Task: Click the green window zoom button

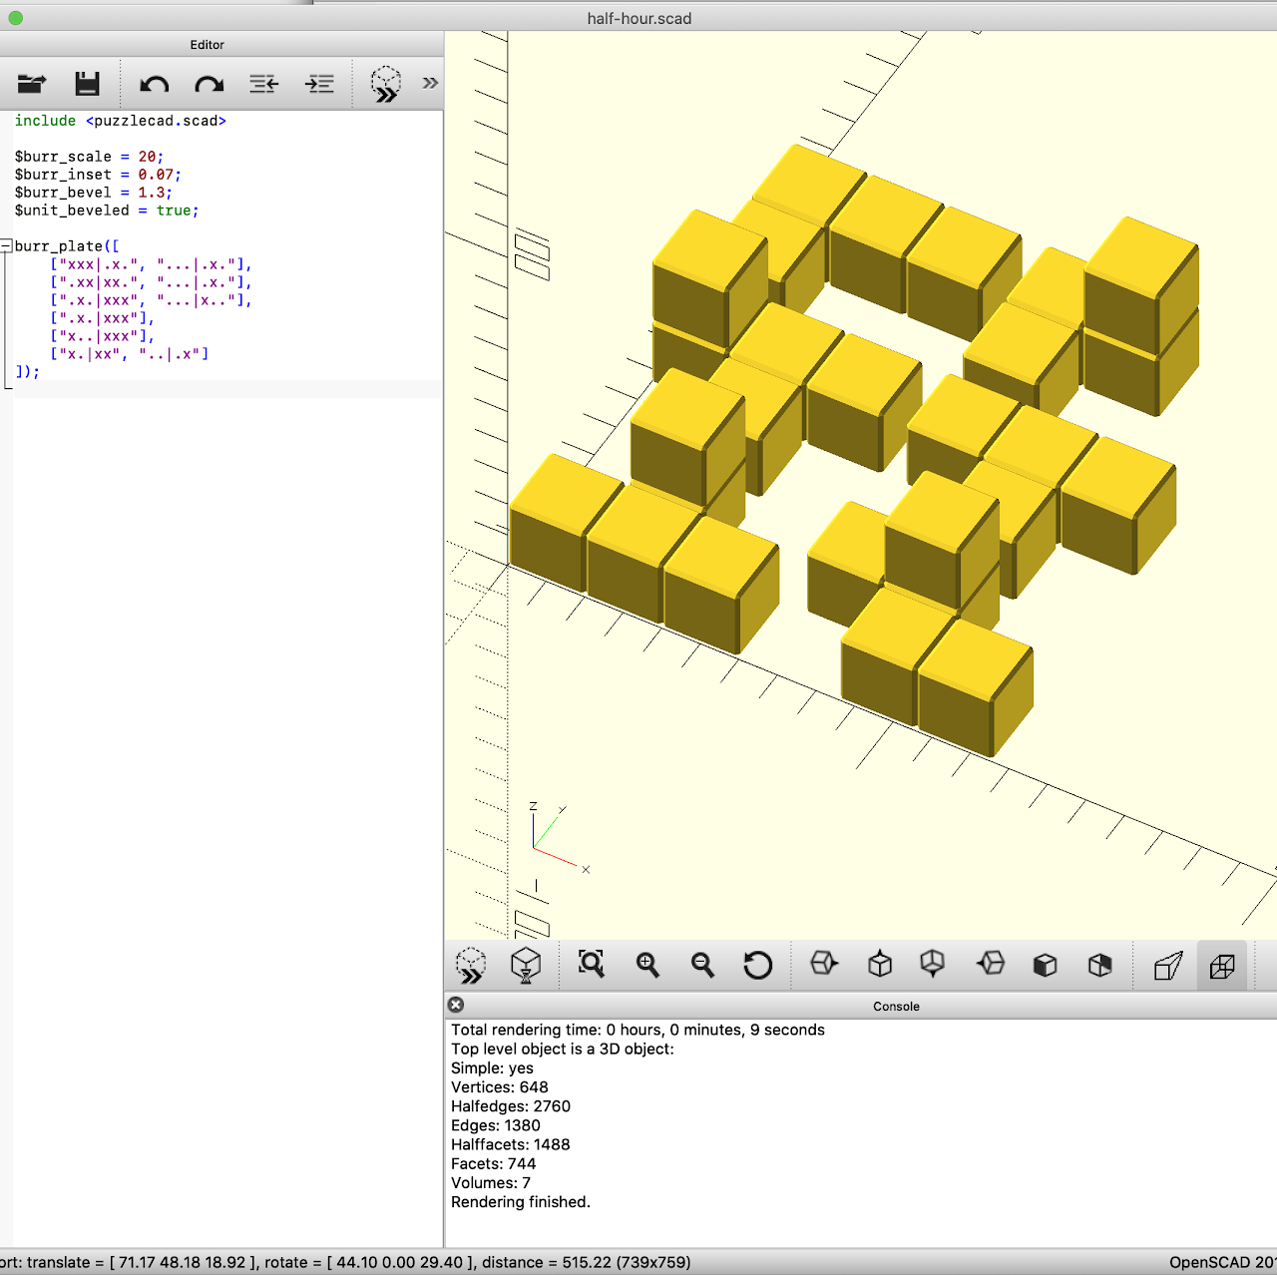Action: click(x=16, y=18)
